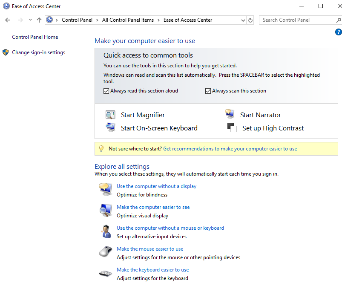Open Use the computer without a display
Viewport: 342px width, 286px height.
tap(157, 186)
